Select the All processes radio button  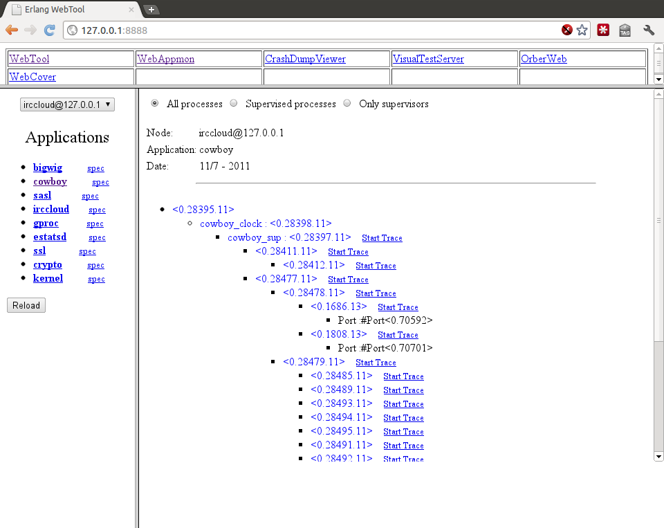(154, 103)
